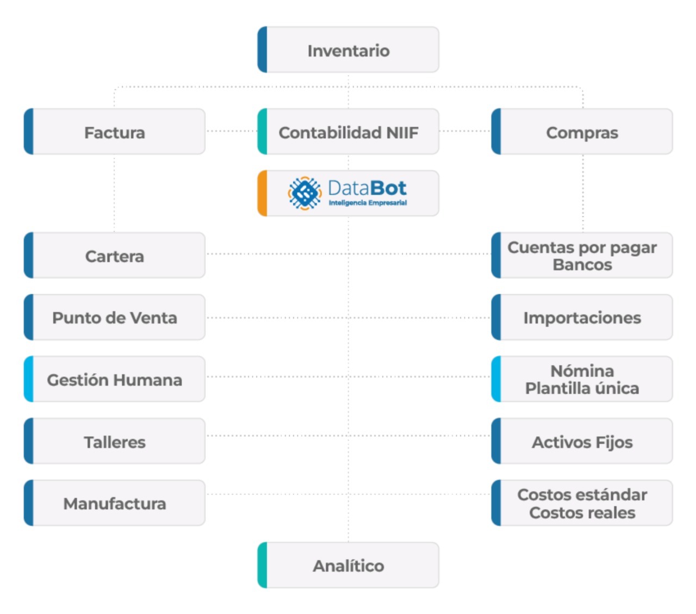The image size is (696, 614).
Task: Select Costos estándar Costos reales box
Action: [582, 503]
